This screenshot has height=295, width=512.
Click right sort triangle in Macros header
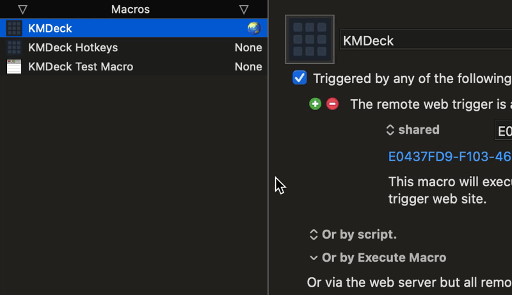pyautogui.click(x=244, y=10)
